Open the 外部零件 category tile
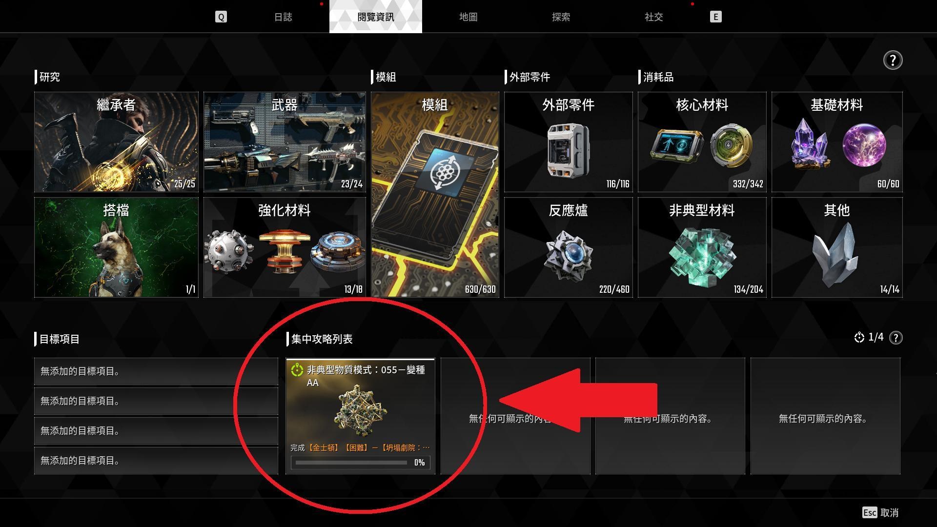This screenshot has width=937, height=527. (x=568, y=142)
